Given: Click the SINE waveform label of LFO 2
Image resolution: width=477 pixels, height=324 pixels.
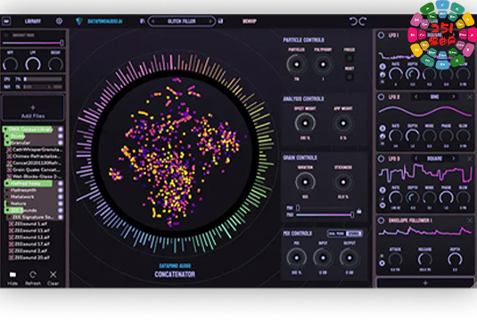Looking at the screenshot, I should pos(435,96).
